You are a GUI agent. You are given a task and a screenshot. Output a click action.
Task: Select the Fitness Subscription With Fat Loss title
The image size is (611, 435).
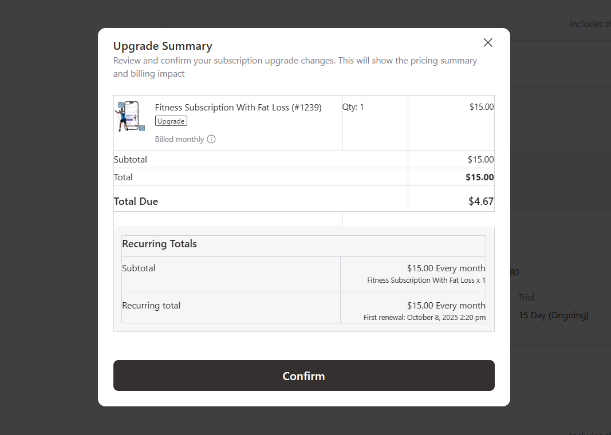point(238,107)
